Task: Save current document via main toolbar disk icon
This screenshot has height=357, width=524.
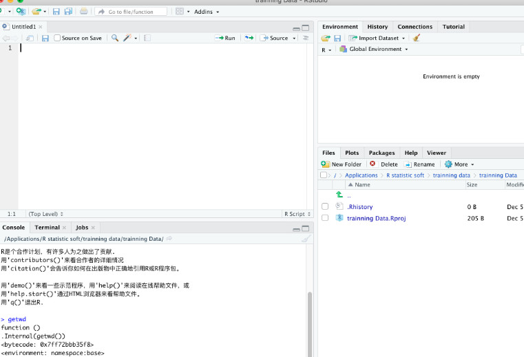Action: [56, 12]
